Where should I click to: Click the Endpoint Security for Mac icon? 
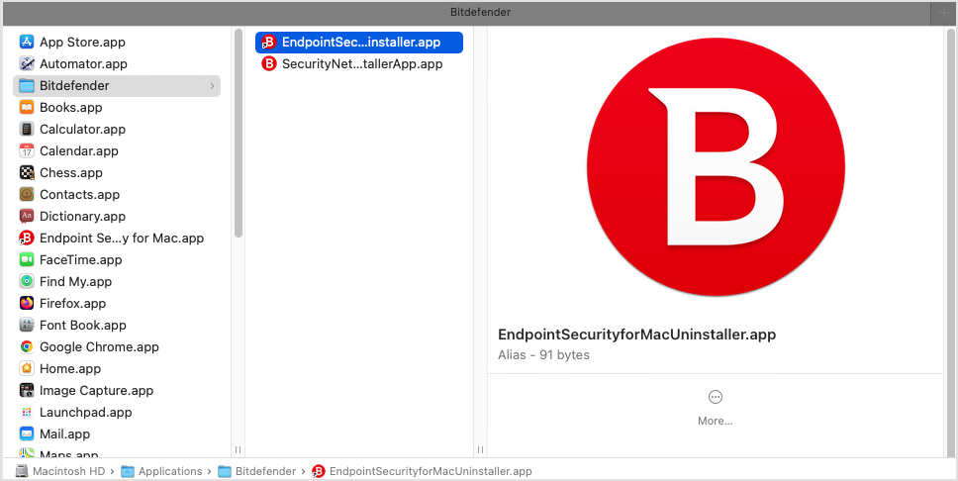click(x=27, y=238)
